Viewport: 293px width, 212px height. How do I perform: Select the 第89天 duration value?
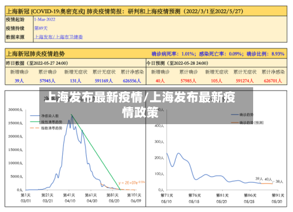click(41, 28)
